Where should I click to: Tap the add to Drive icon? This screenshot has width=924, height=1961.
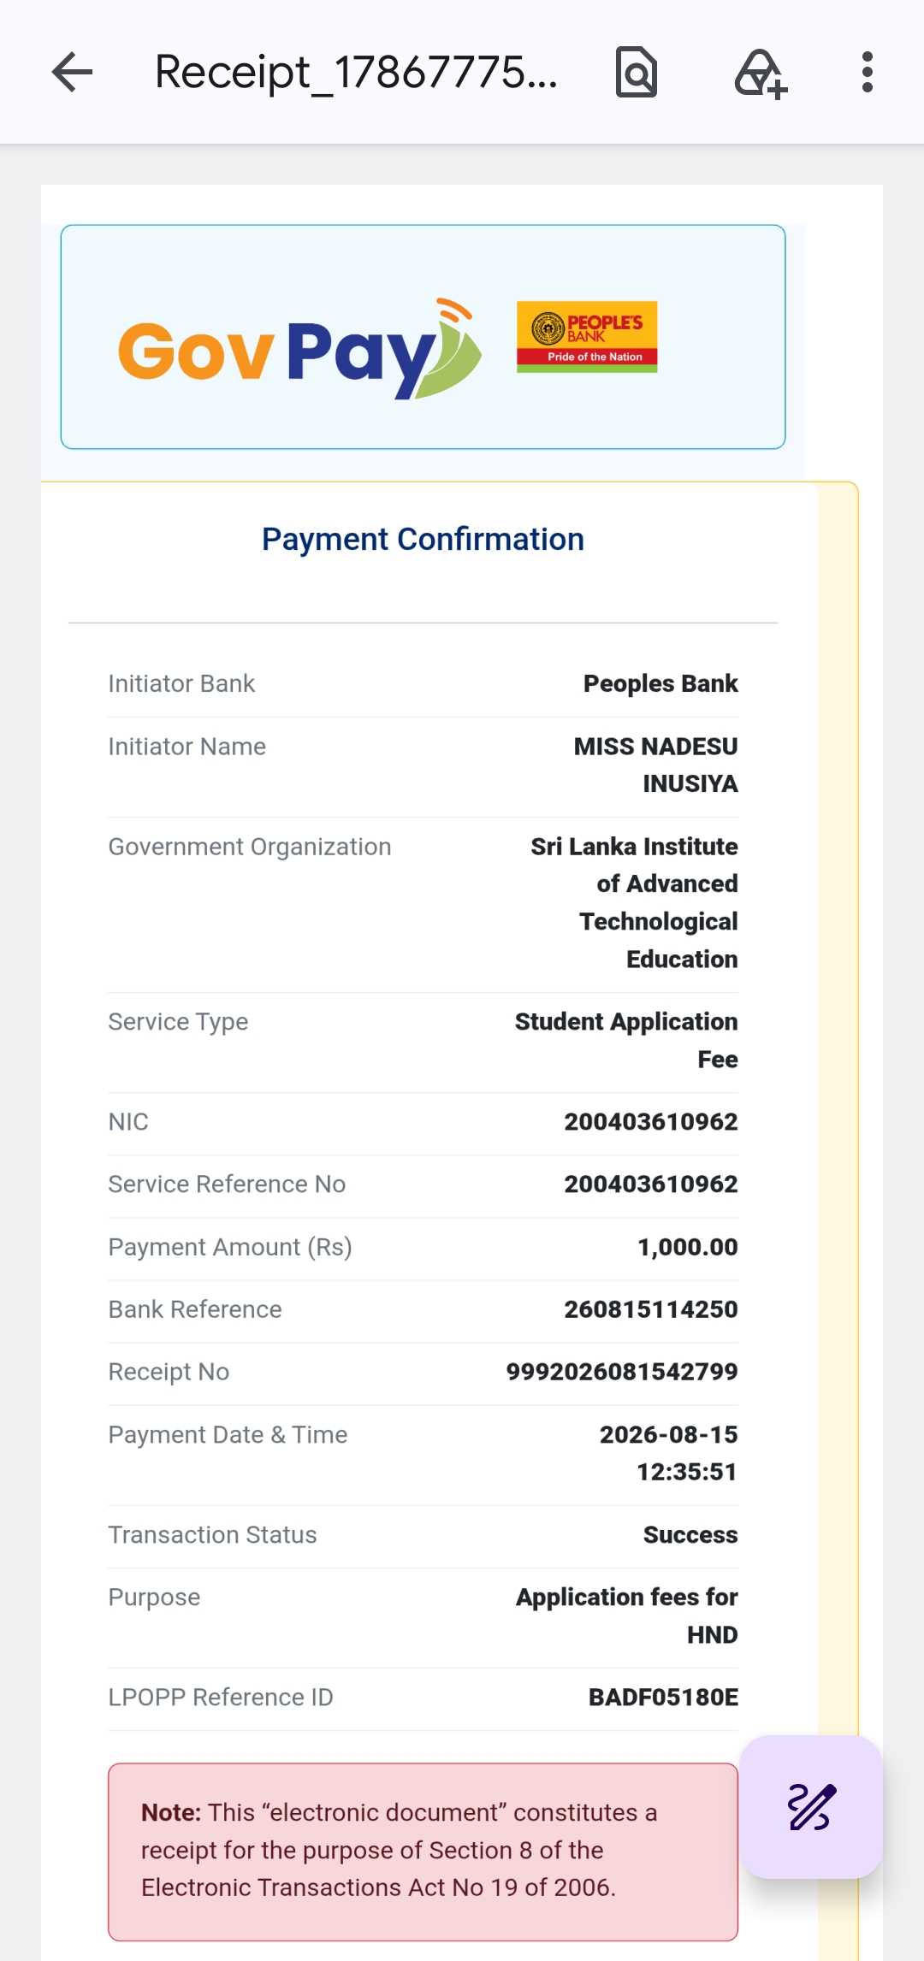[x=761, y=74]
